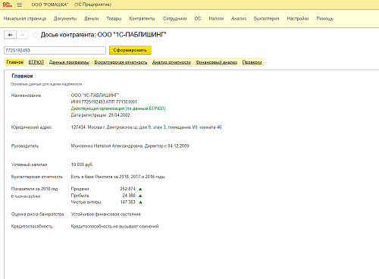Open the Товары menu
Screen dimensions: 379x279
pos(114,19)
